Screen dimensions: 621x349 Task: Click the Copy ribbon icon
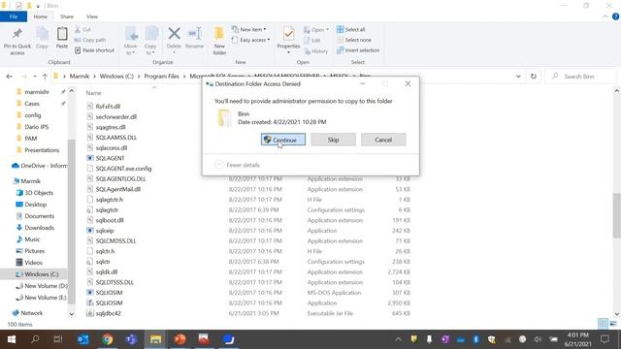coord(42,39)
